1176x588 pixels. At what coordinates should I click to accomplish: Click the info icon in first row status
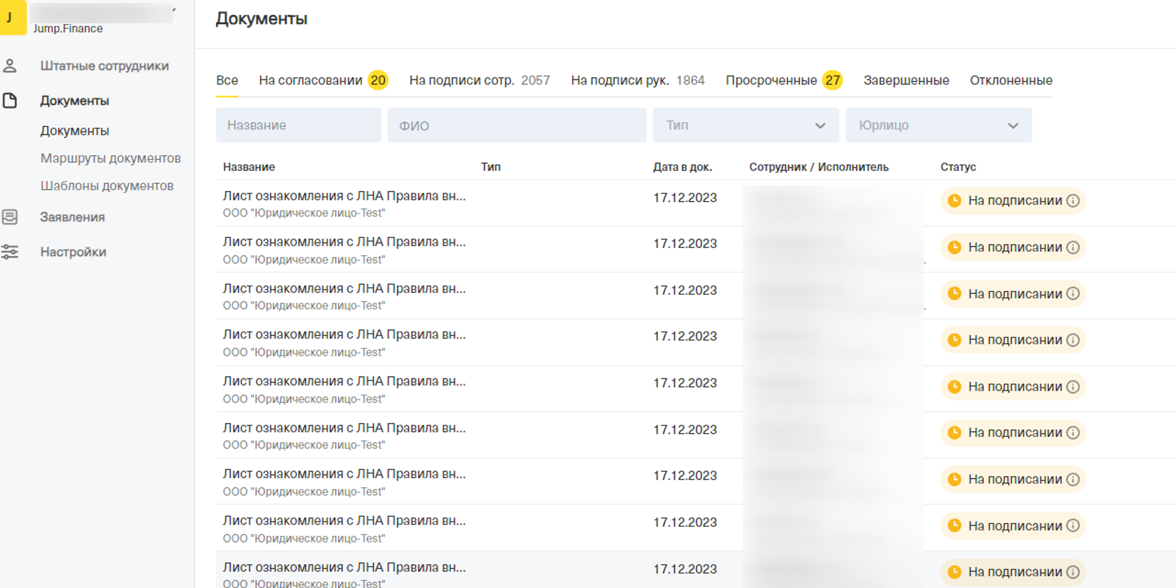[x=1073, y=201]
